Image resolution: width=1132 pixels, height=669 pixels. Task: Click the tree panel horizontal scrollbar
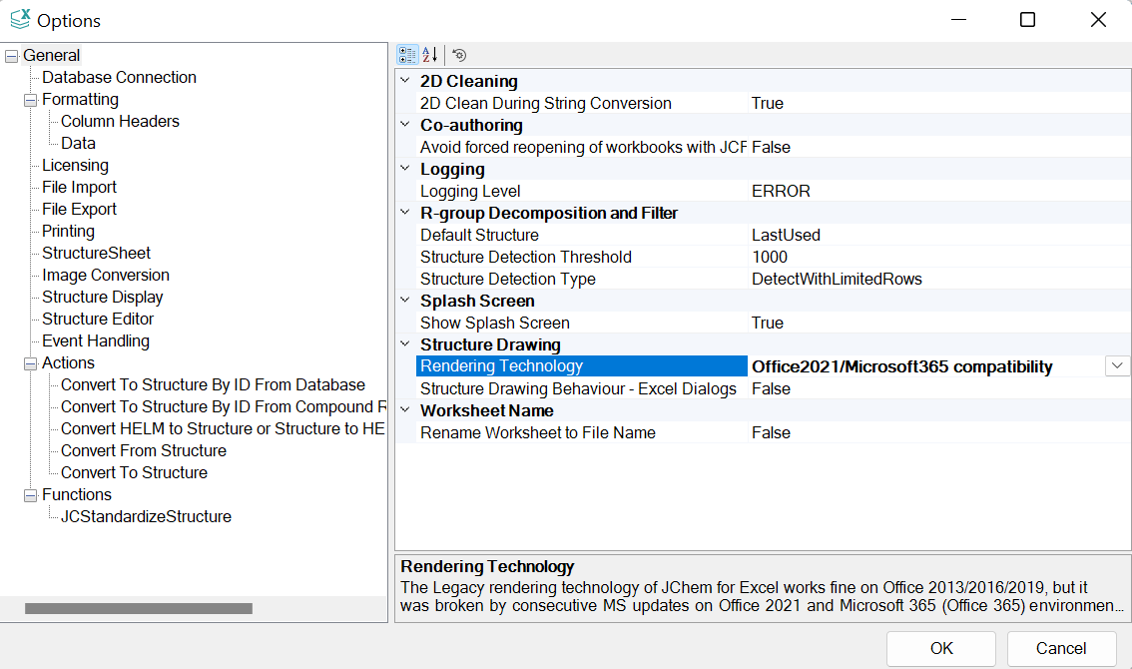(x=139, y=608)
